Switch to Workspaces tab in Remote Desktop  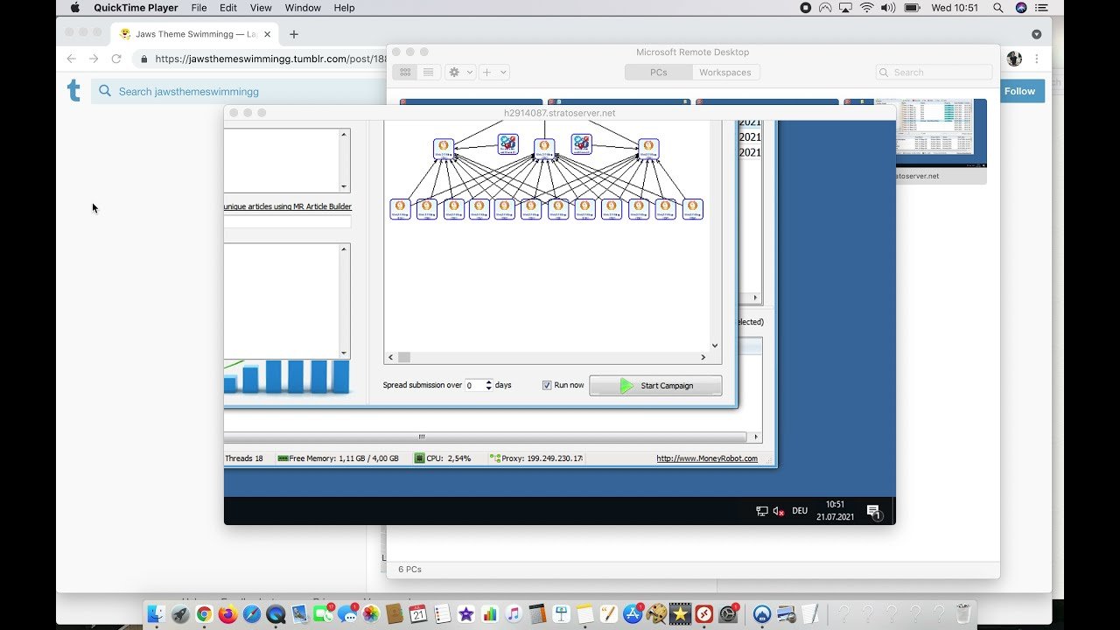(x=725, y=73)
